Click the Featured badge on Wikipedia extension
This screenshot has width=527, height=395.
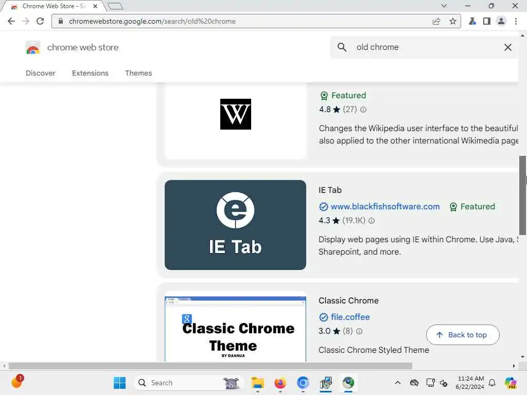click(343, 95)
